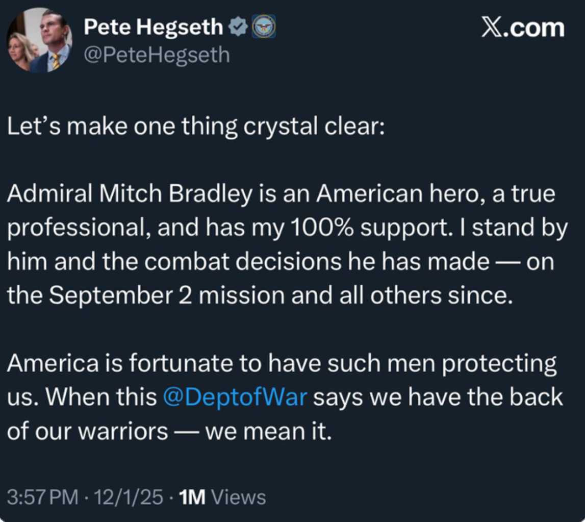The height and width of the screenshot is (522, 585).
Task: Click the 'Views' label
Action: pyautogui.click(x=238, y=496)
